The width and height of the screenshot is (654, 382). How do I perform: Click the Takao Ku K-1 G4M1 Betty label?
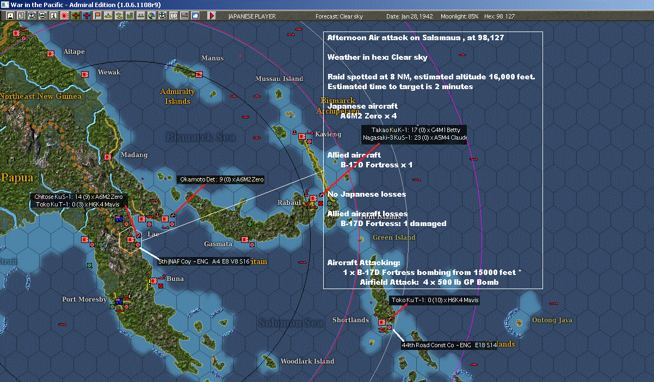[416, 130]
